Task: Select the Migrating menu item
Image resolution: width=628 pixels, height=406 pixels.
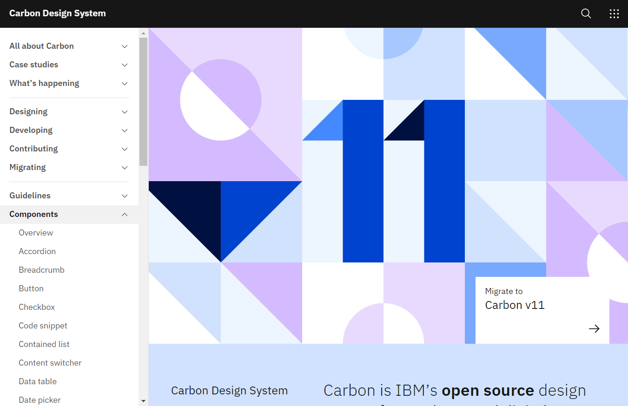Action: click(69, 167)
